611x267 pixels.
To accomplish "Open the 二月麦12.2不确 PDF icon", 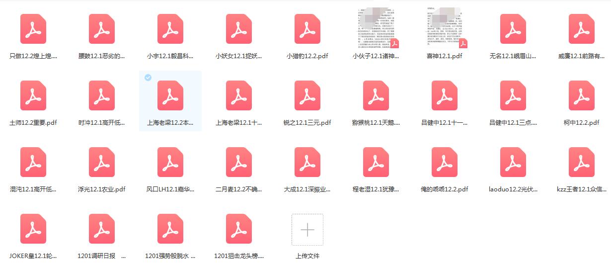I will pyautogui.click(x=239, y=162).
